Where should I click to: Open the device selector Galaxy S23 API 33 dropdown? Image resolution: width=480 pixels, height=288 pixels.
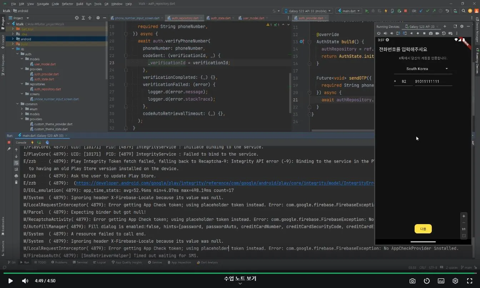[307, 11]
